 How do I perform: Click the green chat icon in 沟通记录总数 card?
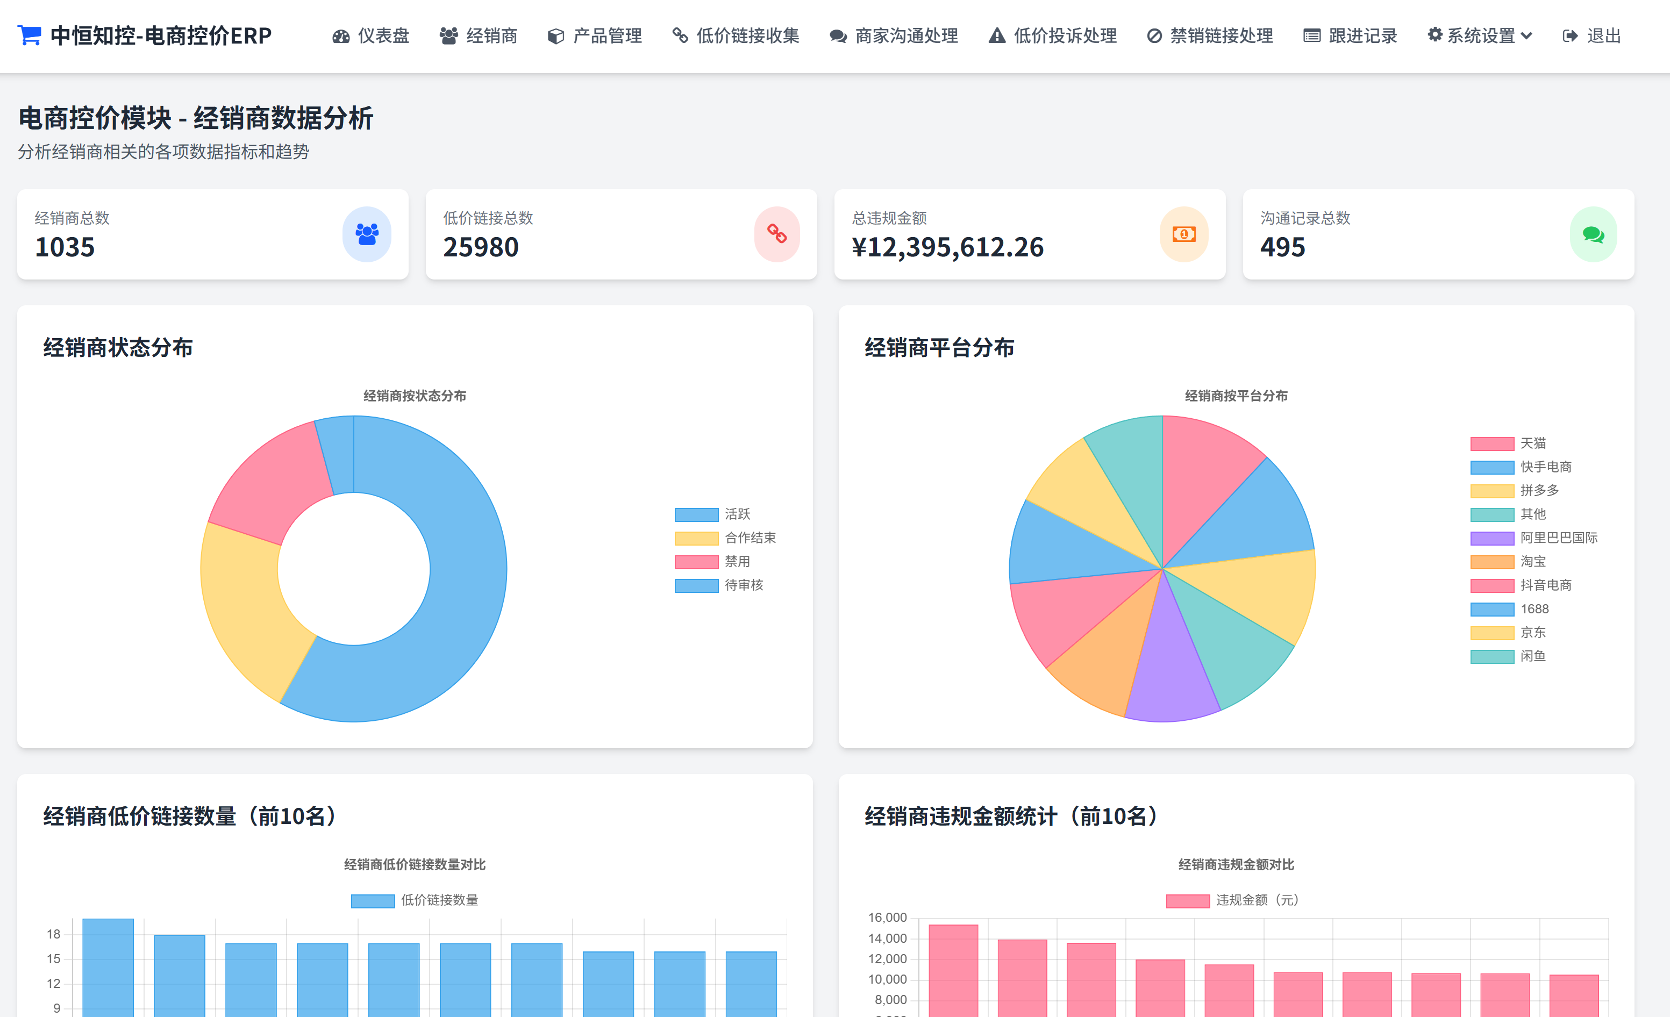click(x=1594, y=234)
